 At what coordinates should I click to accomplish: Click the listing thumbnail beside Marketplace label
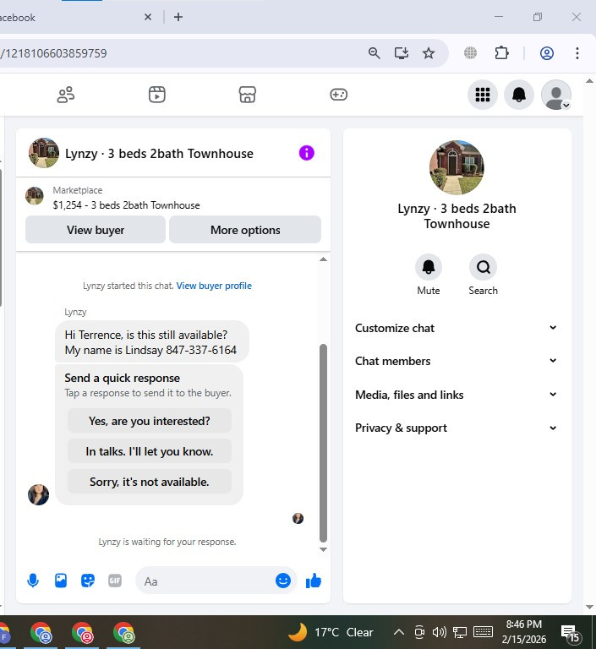pyautogui.click(x=35, y=196)
